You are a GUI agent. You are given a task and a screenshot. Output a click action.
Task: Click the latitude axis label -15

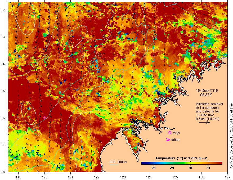tap(3, 91)
